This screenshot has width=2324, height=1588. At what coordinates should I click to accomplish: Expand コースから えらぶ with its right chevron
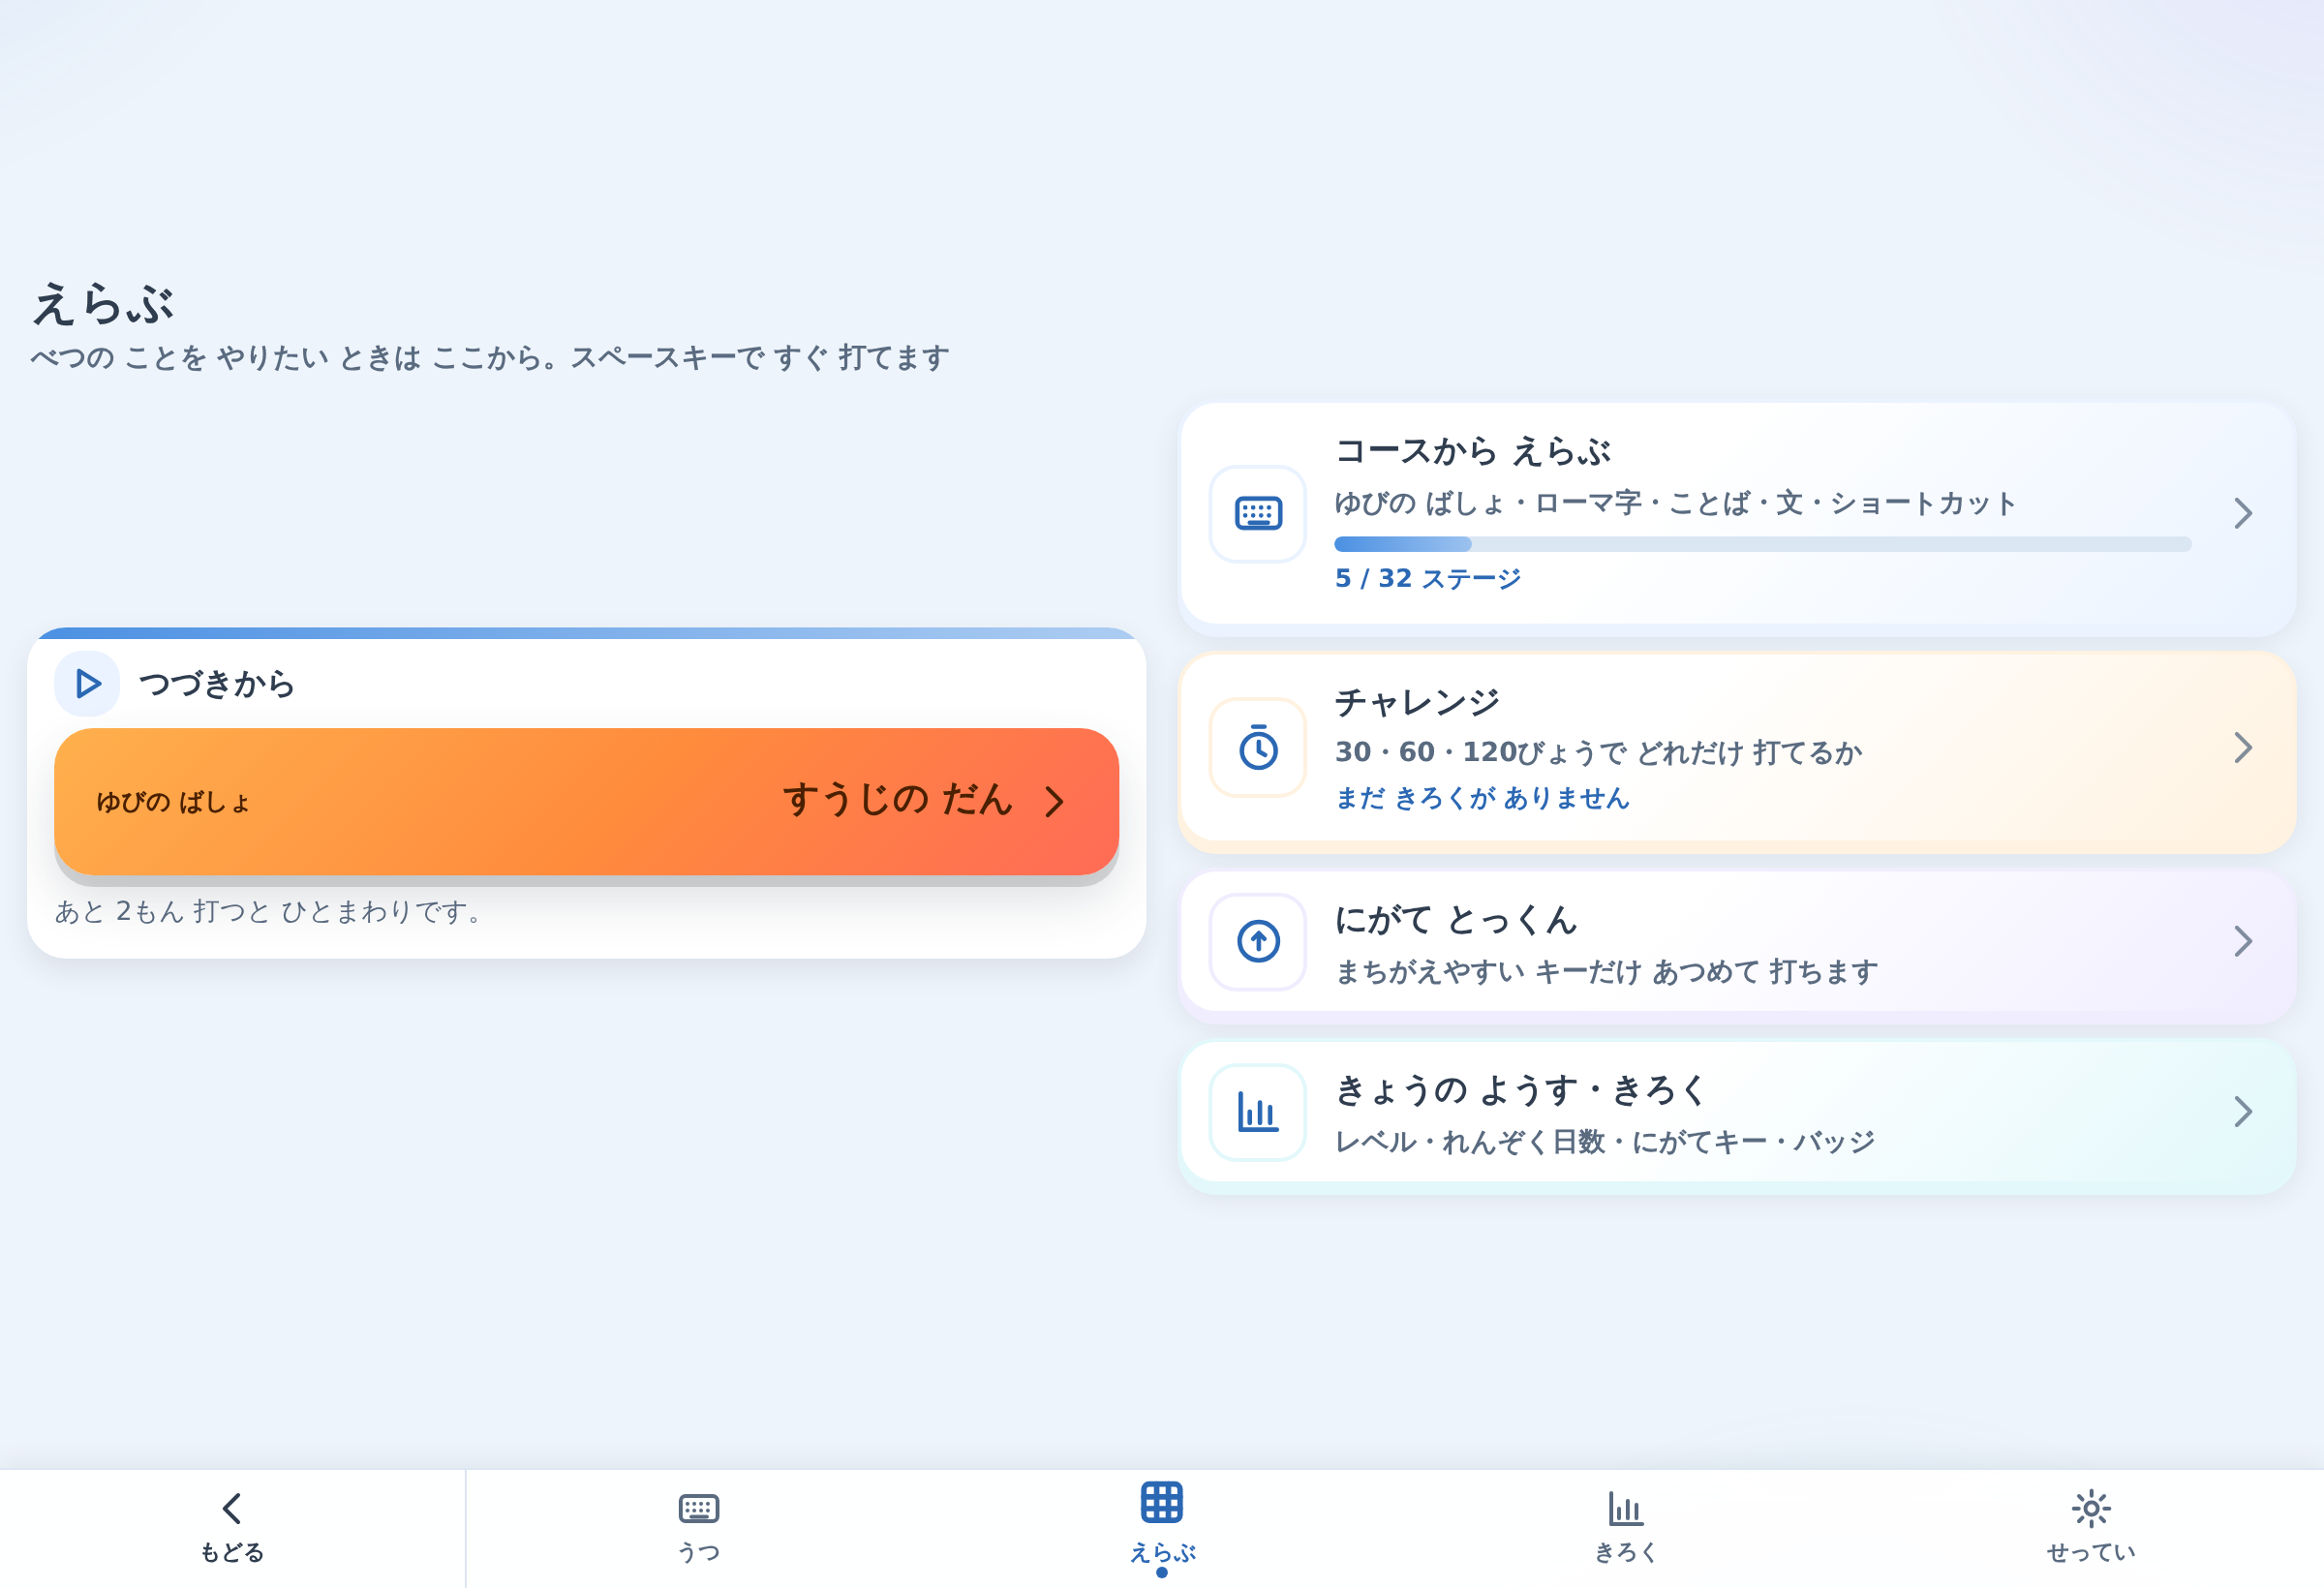pyautogui.click(x=2243, y=514)
